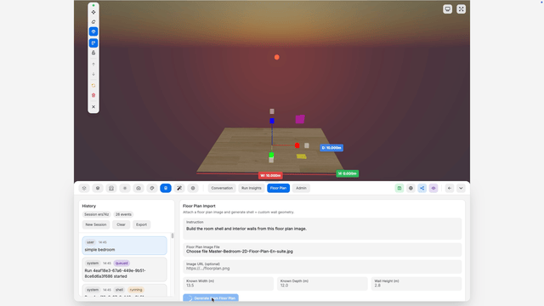544x306 pixels.
Task: Open the Admin tab
Action: pos(301,188)
